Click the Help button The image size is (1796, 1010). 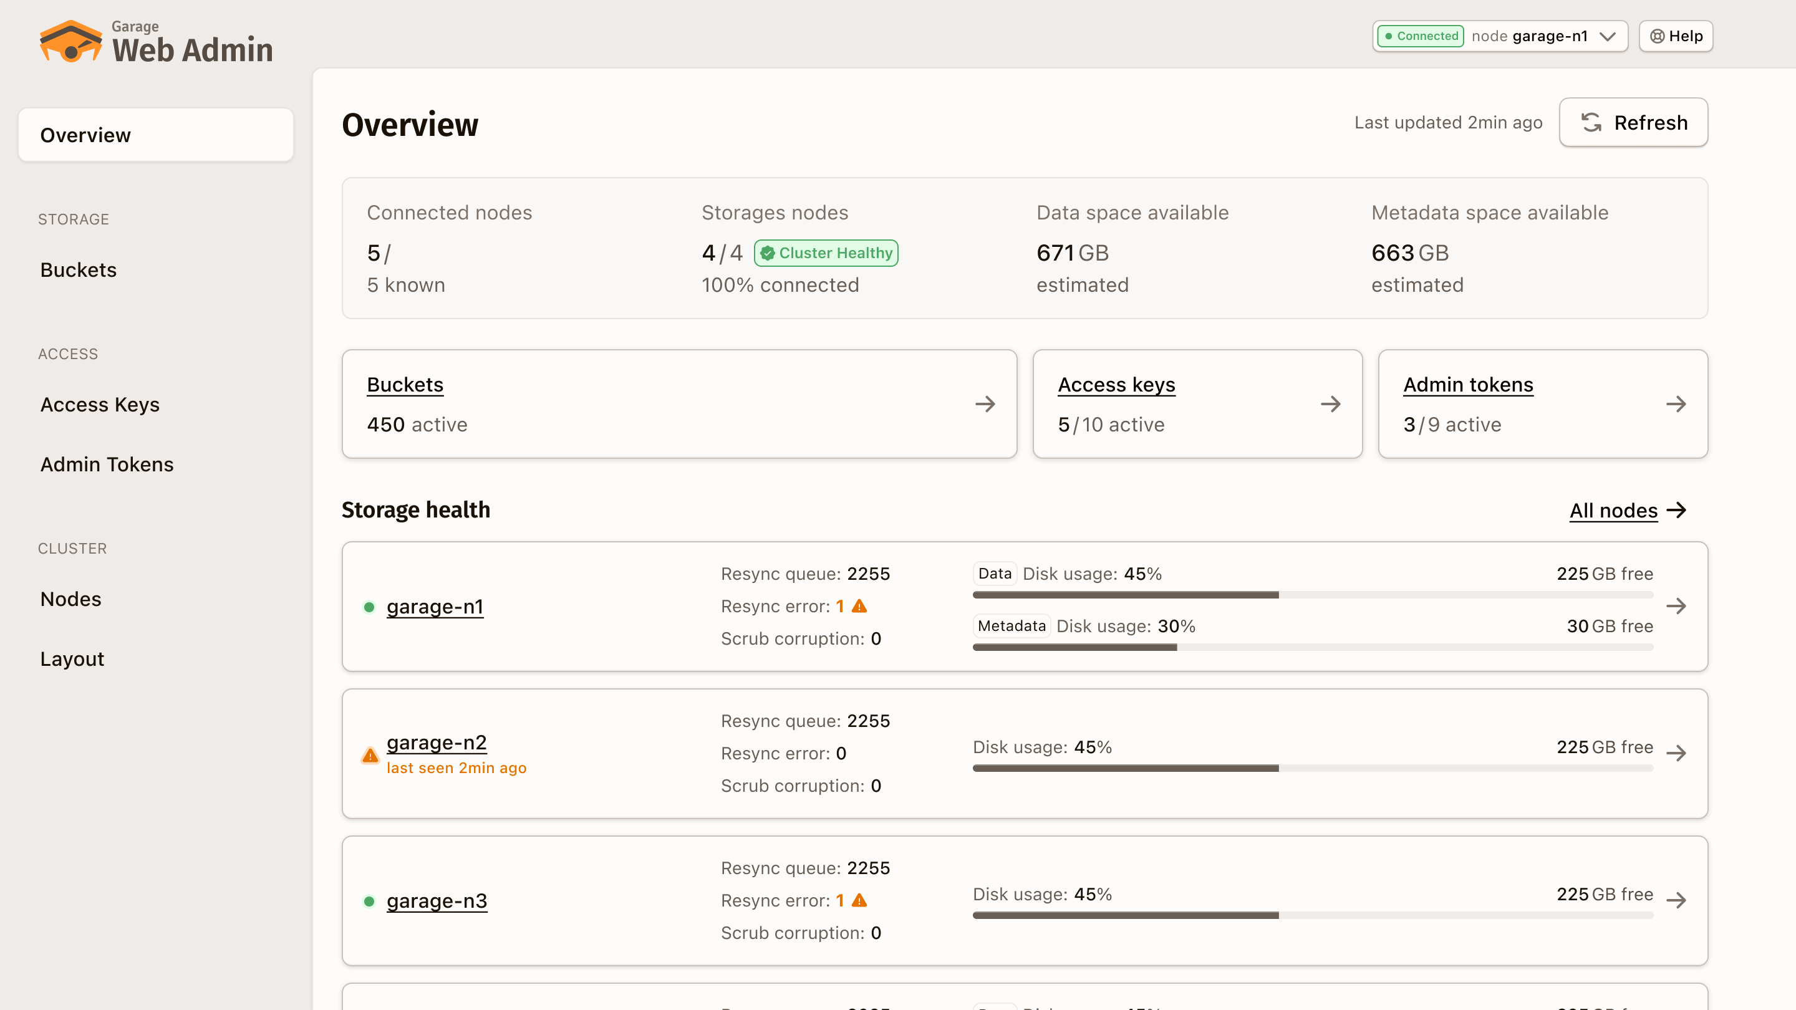click(x=1676, y=36)
